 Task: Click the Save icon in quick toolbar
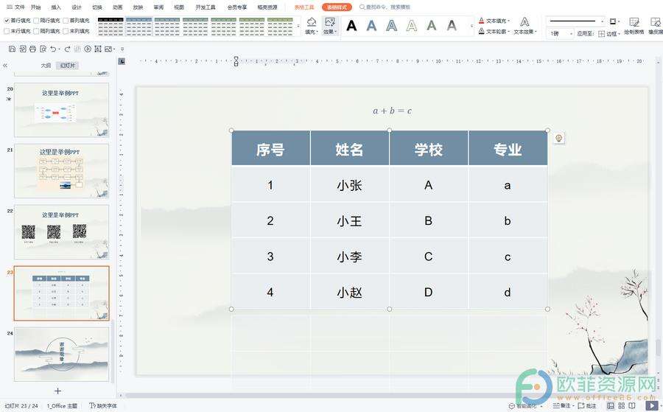coord(12,49)
